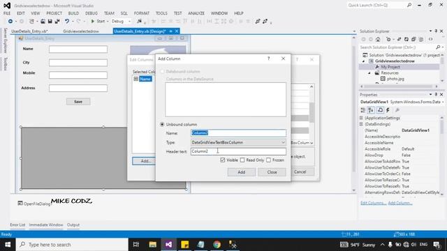
Task: Collapse the Gridviewselectedrow project node
Action: [x=363, y=61]
